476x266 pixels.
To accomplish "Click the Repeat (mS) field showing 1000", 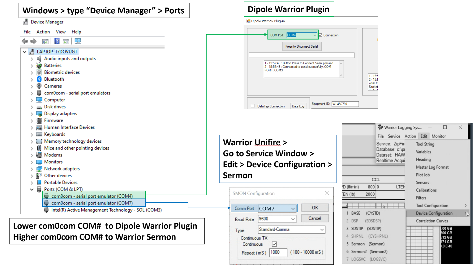I will (278, 252).
